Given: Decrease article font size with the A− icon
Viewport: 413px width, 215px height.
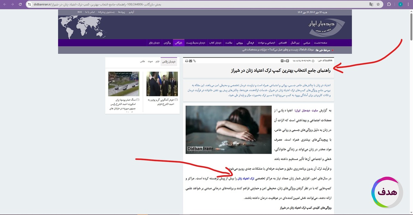Looking at the screenshot, I should coord(283,61).
